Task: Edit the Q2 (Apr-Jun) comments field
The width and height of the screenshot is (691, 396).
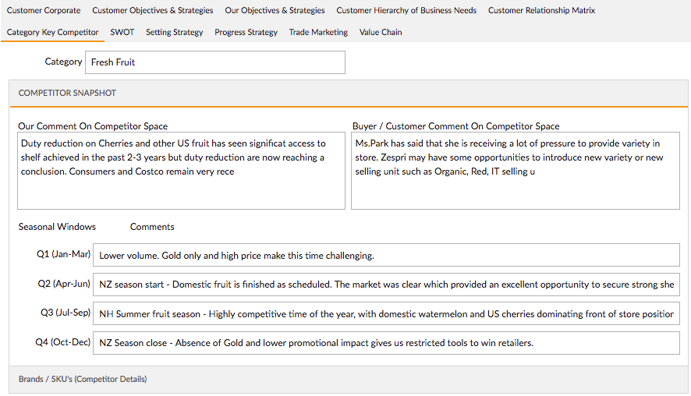Action: click(386, 285)
